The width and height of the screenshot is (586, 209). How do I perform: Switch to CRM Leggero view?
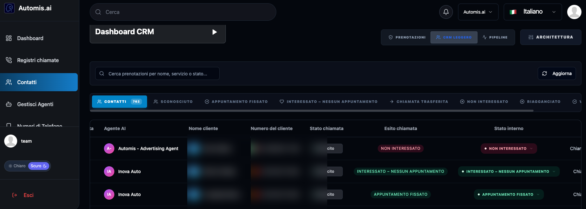coord(454,37)
